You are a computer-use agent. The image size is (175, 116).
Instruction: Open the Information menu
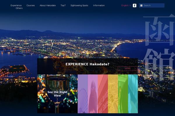(x=99, y=6)
